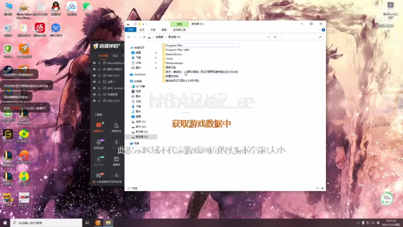The image size is (403, 227).
Task: Select the SteamLibrary folder
Action: pyautogui.click(x=172, y=54)
